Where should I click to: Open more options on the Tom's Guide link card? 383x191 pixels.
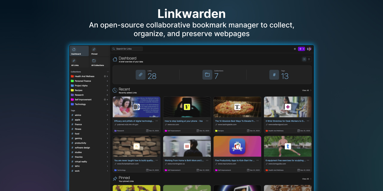click(308, 160)
